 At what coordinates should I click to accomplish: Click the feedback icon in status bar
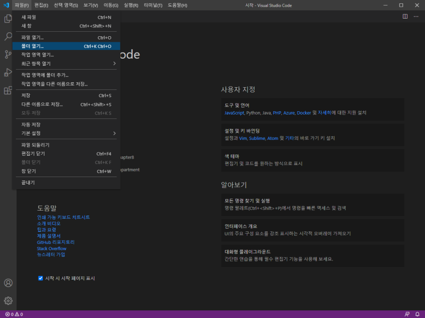pos(407,314)
